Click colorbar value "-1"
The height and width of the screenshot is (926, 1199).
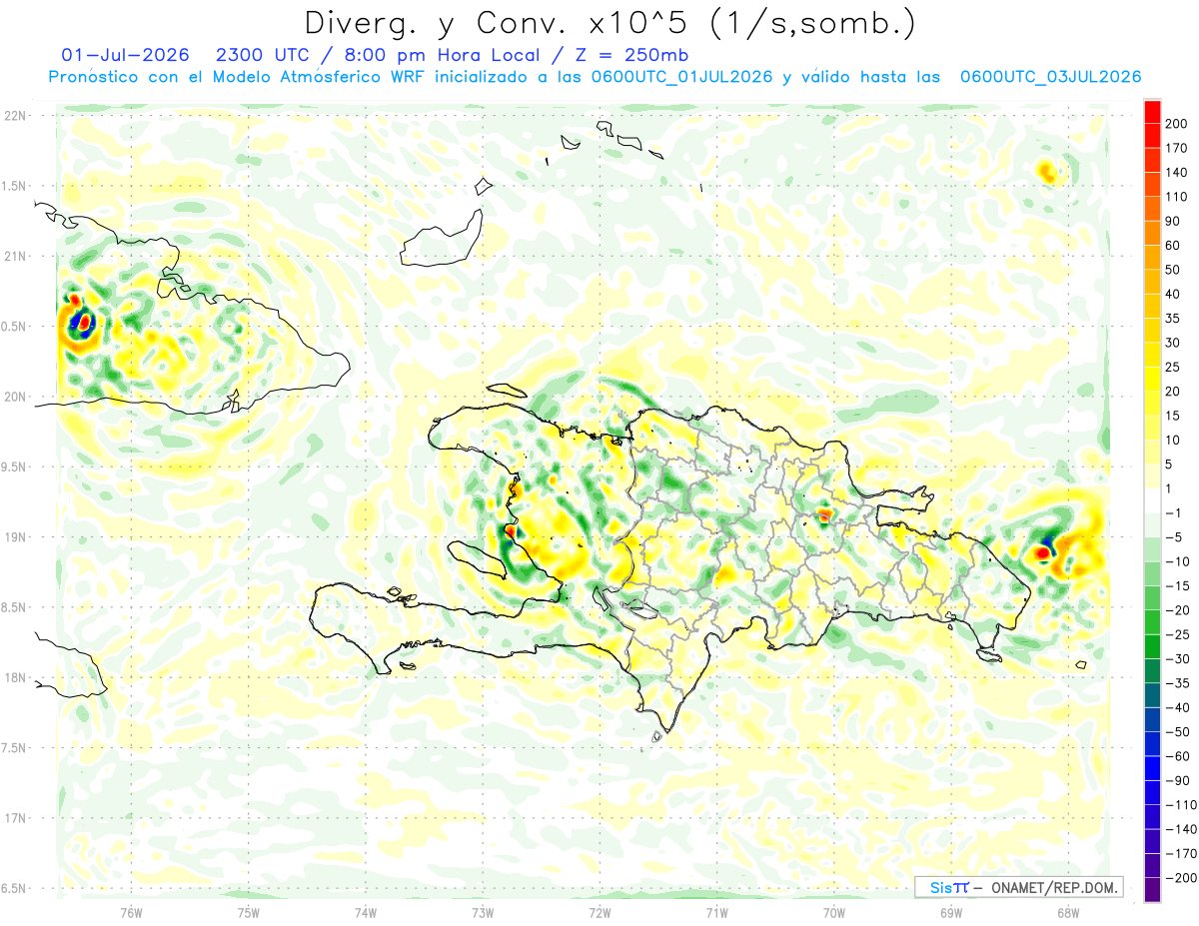1173,512
